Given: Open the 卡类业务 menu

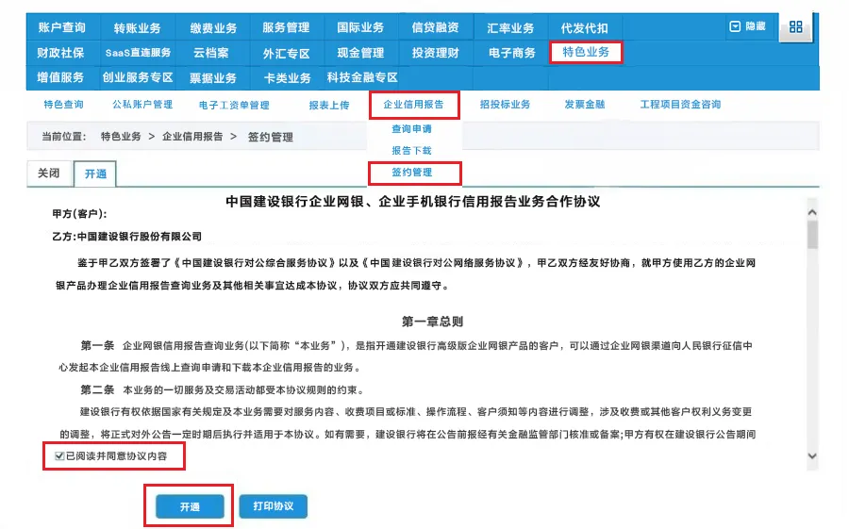Looking at the screenshot, I should coord(287,78).
